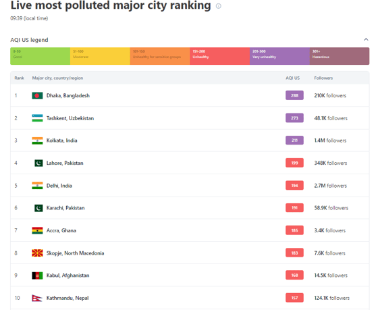Click the Bangladesh flag icon
The image size is (378, 310).
[37, 95]
